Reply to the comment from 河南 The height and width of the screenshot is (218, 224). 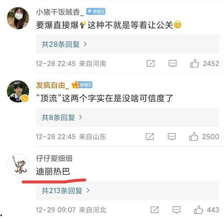point(172,64)
